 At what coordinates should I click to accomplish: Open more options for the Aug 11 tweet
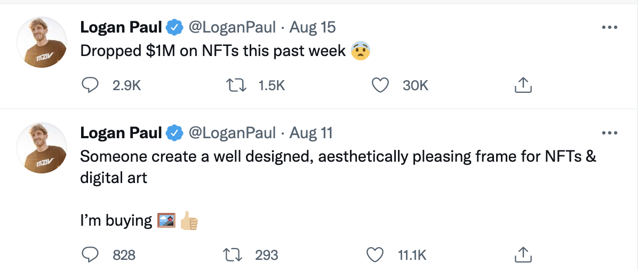click(609, 133)
